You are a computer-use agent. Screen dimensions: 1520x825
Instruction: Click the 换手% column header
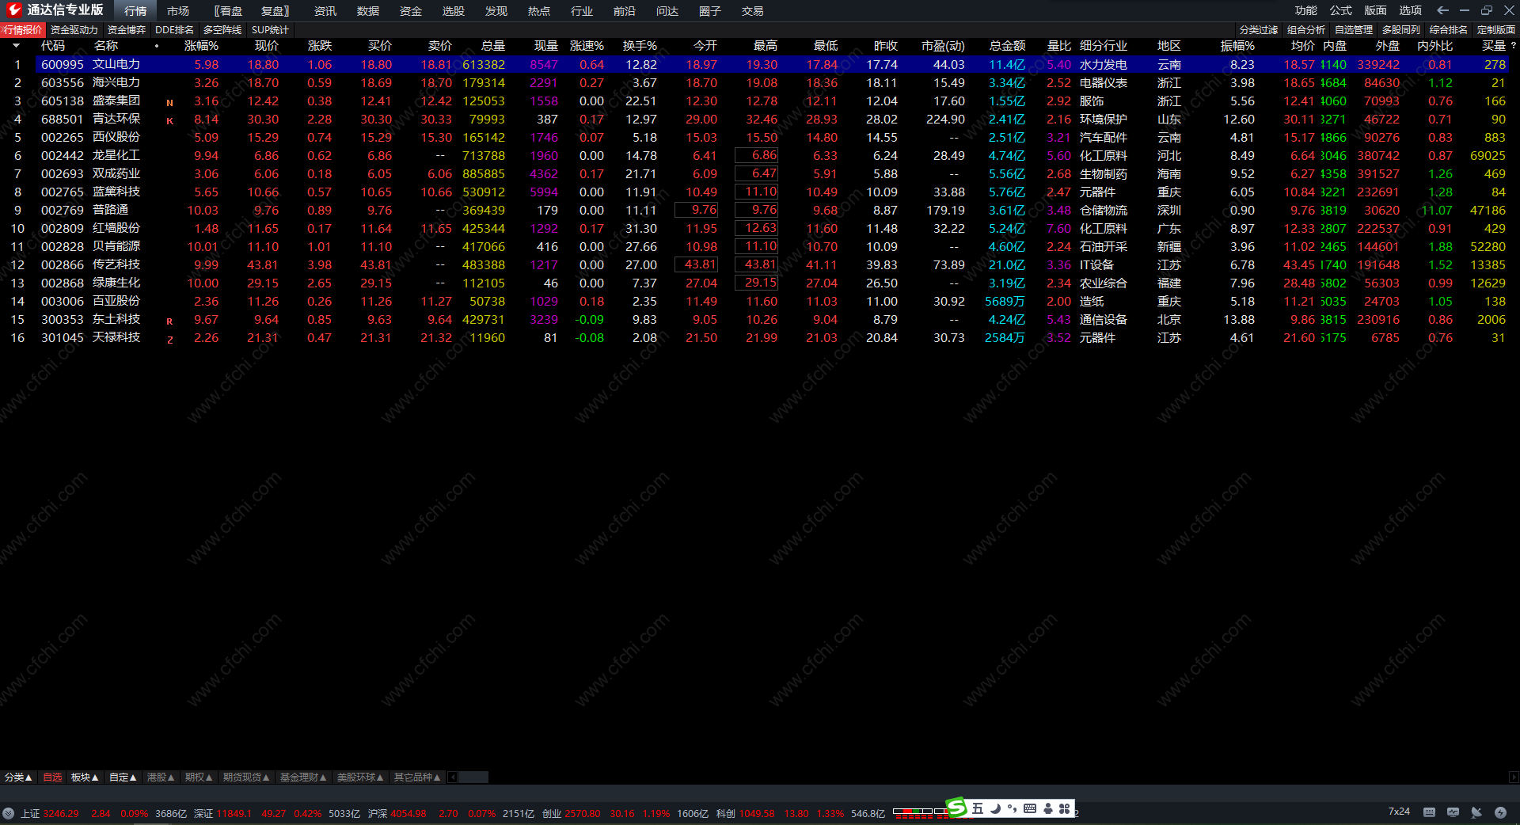click(640, 46)
